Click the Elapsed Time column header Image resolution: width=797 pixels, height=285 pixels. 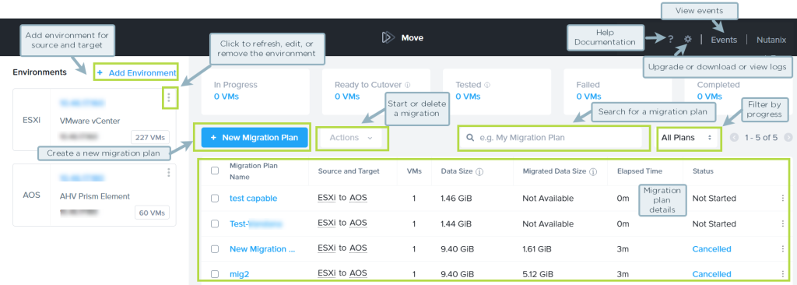point(641,171)
